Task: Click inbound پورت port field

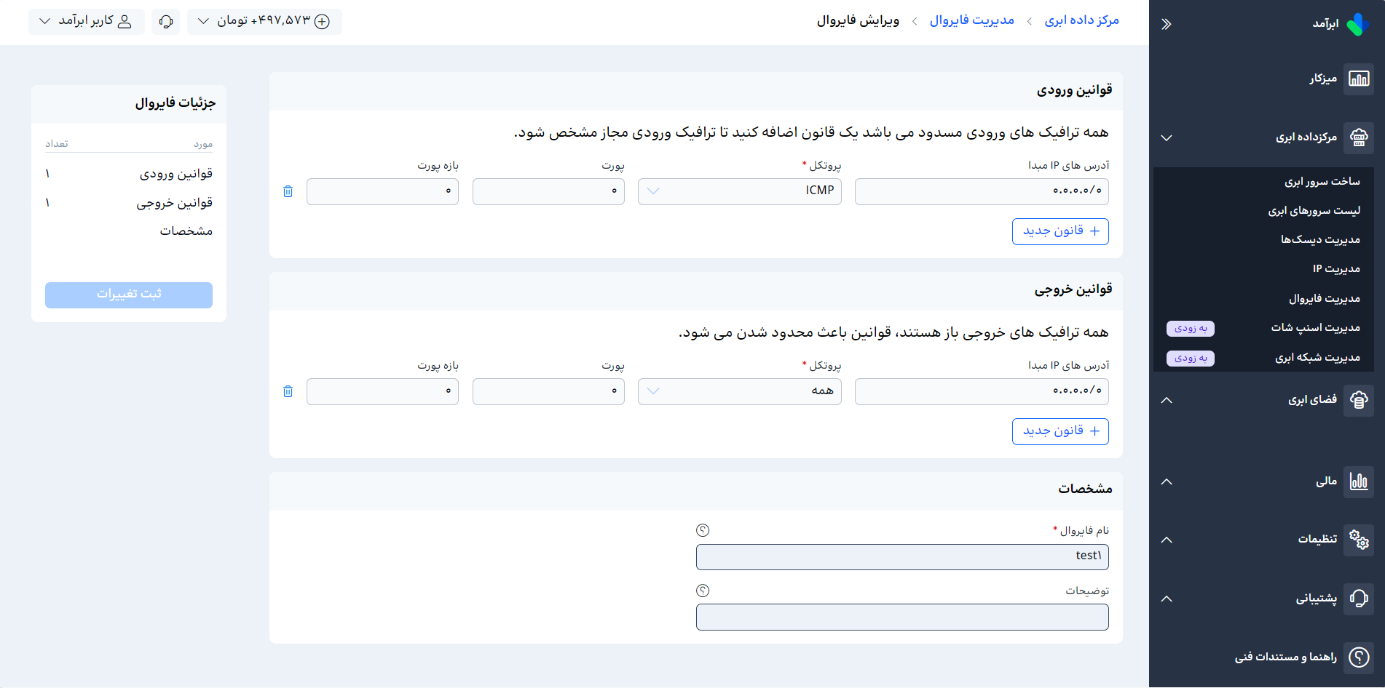Action: tap(548, 191)
